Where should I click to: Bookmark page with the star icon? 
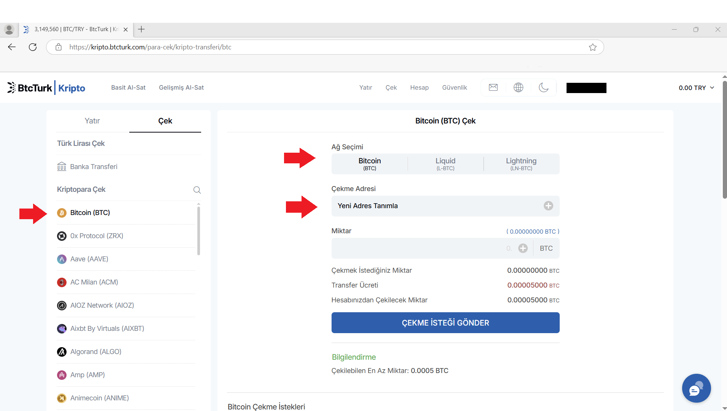pos(592,47)
